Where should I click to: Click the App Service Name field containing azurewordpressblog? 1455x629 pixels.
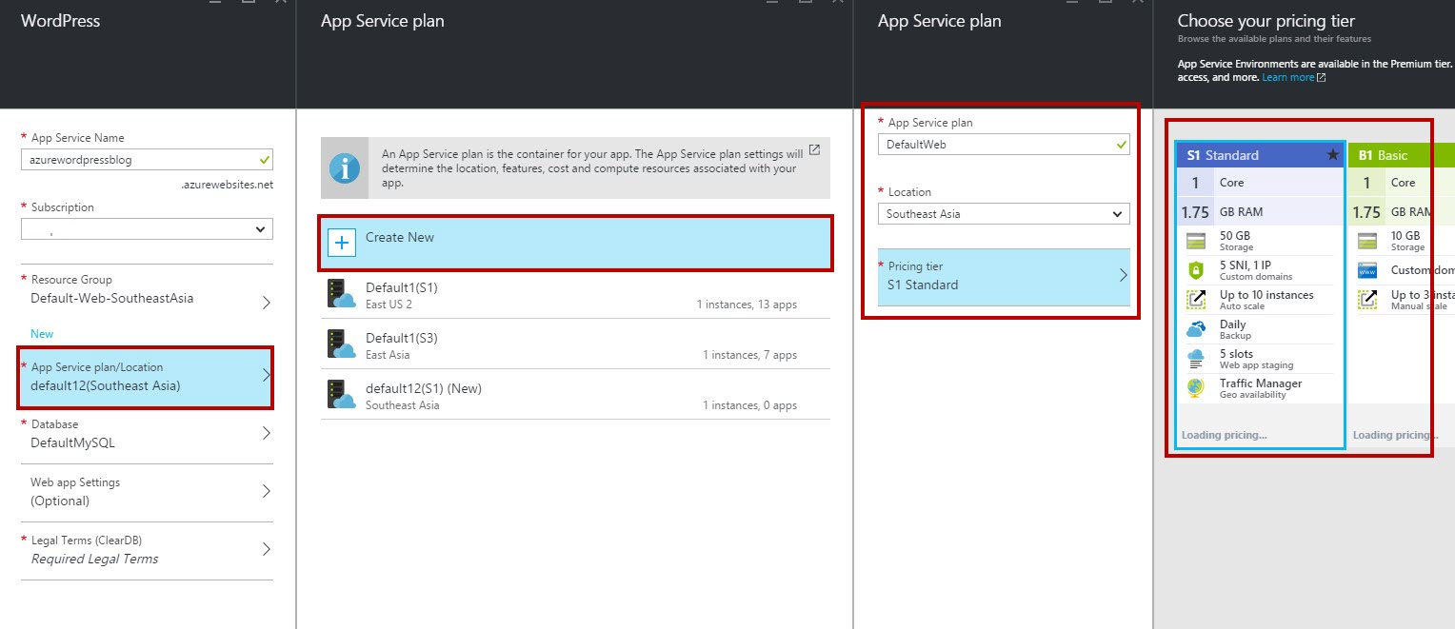click(x=147, y=160)
